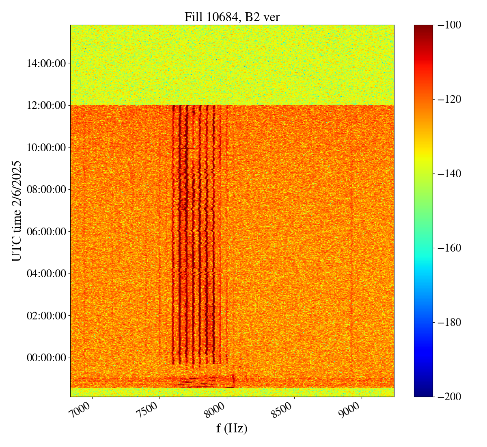Click the 12:00:00 time tick label
Image resolution: width=487 pixels, height=447 pixels.
[x=46, y=105]
